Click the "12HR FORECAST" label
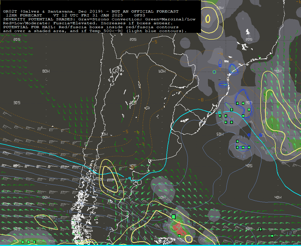This screenshot has width=301, height=246. point(24,15)
